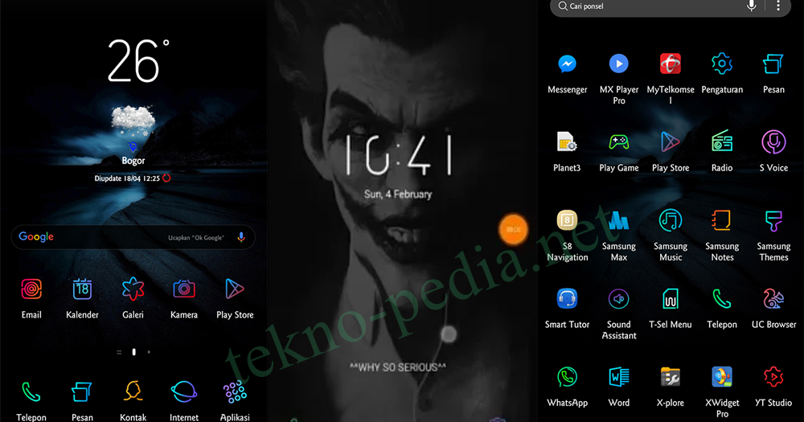Tap the 10:41 lock screen clock
This screenshot has height=422, width=804.
pos(398,155)
